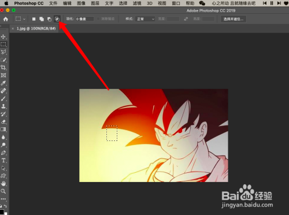Click the 羽化 feather input field

pyautogui.click(x=84, y=19)
